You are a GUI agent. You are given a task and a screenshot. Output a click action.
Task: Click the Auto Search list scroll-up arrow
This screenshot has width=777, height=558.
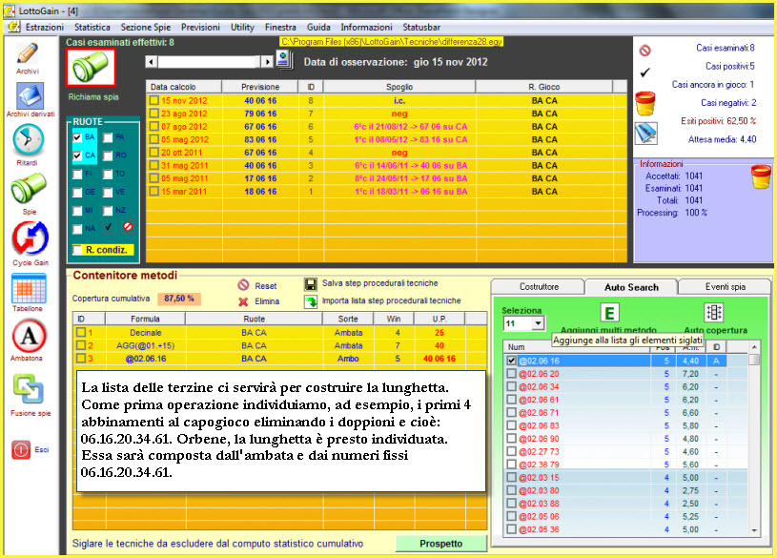click(754, 346)
